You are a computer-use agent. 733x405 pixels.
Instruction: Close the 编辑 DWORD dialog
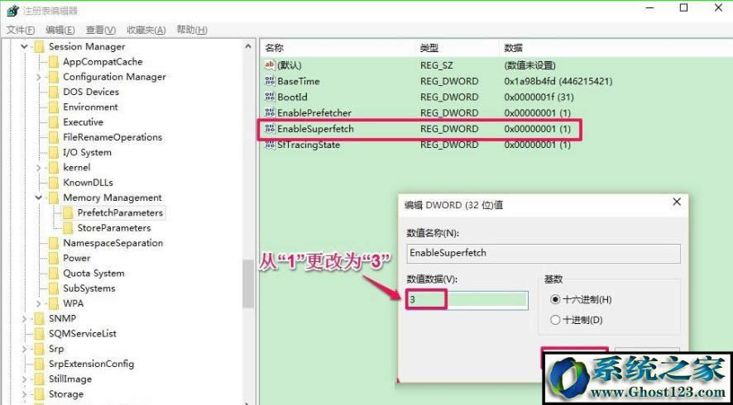pos(677,202)
